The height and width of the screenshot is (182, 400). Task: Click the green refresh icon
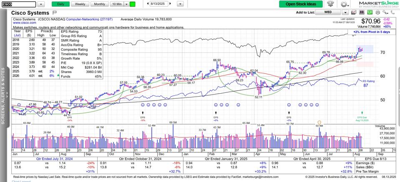tap(370, 12)
